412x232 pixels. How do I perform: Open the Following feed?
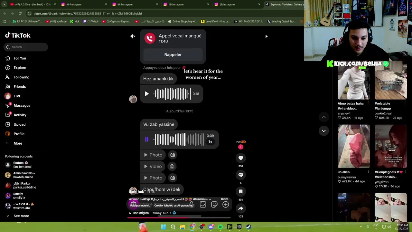[21, 77]
